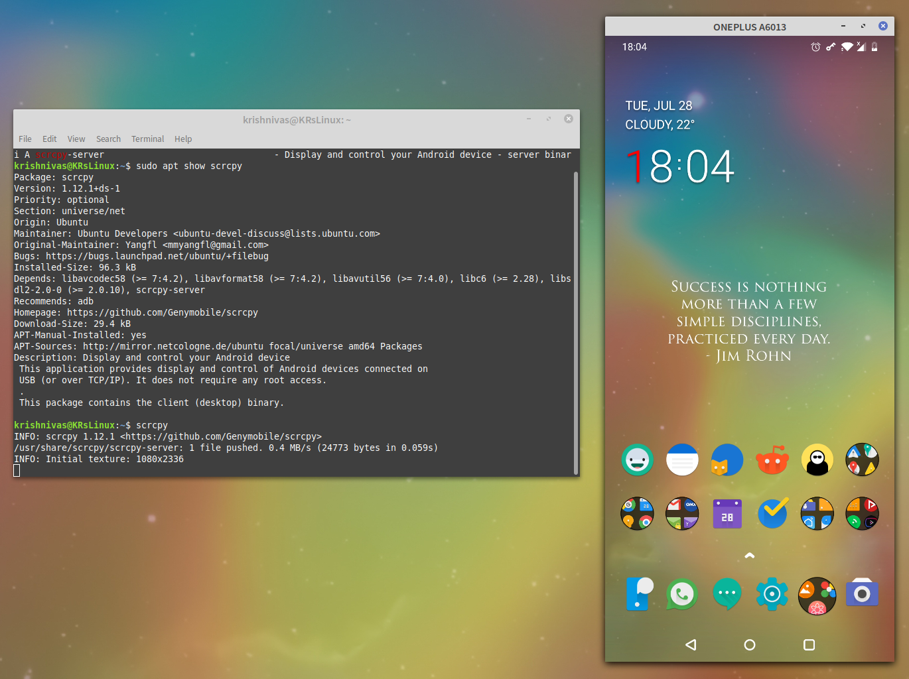Click the terminal vertical scrollbar
This screenshot has width=909, height=679.
pos(576,323)
